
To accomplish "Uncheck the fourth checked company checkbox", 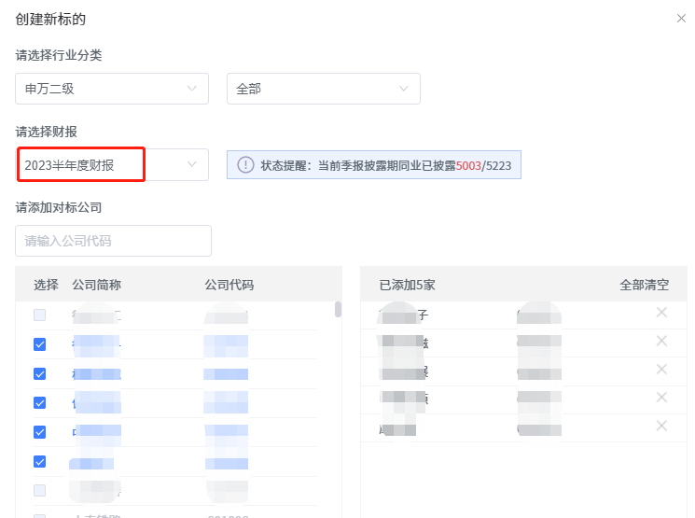I will (x=40, y=432).
